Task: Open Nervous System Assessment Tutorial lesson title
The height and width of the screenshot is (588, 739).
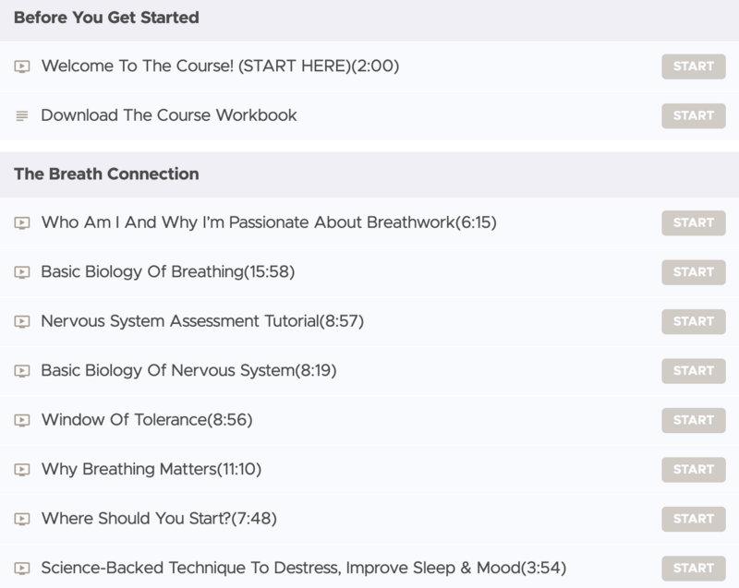Action: coord(202,321)
